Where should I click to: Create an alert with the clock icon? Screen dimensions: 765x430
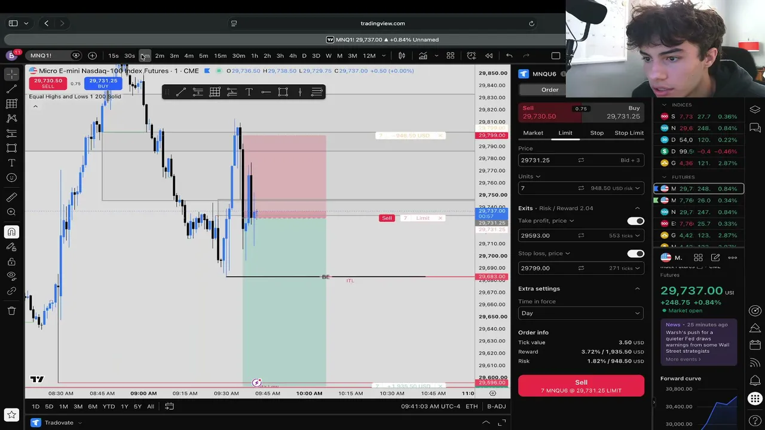472,56
